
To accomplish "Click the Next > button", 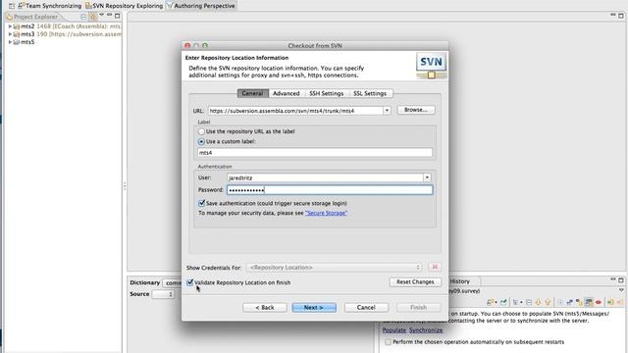I will (314, 307).
